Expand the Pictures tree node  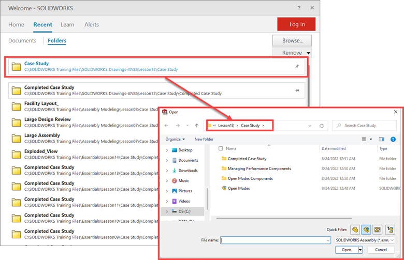click(167, 191)
